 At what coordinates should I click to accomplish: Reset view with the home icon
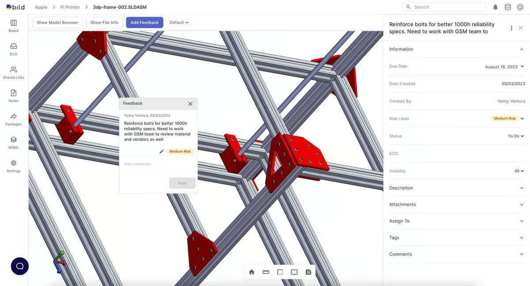pyautogui.click(x=252, y=272)
